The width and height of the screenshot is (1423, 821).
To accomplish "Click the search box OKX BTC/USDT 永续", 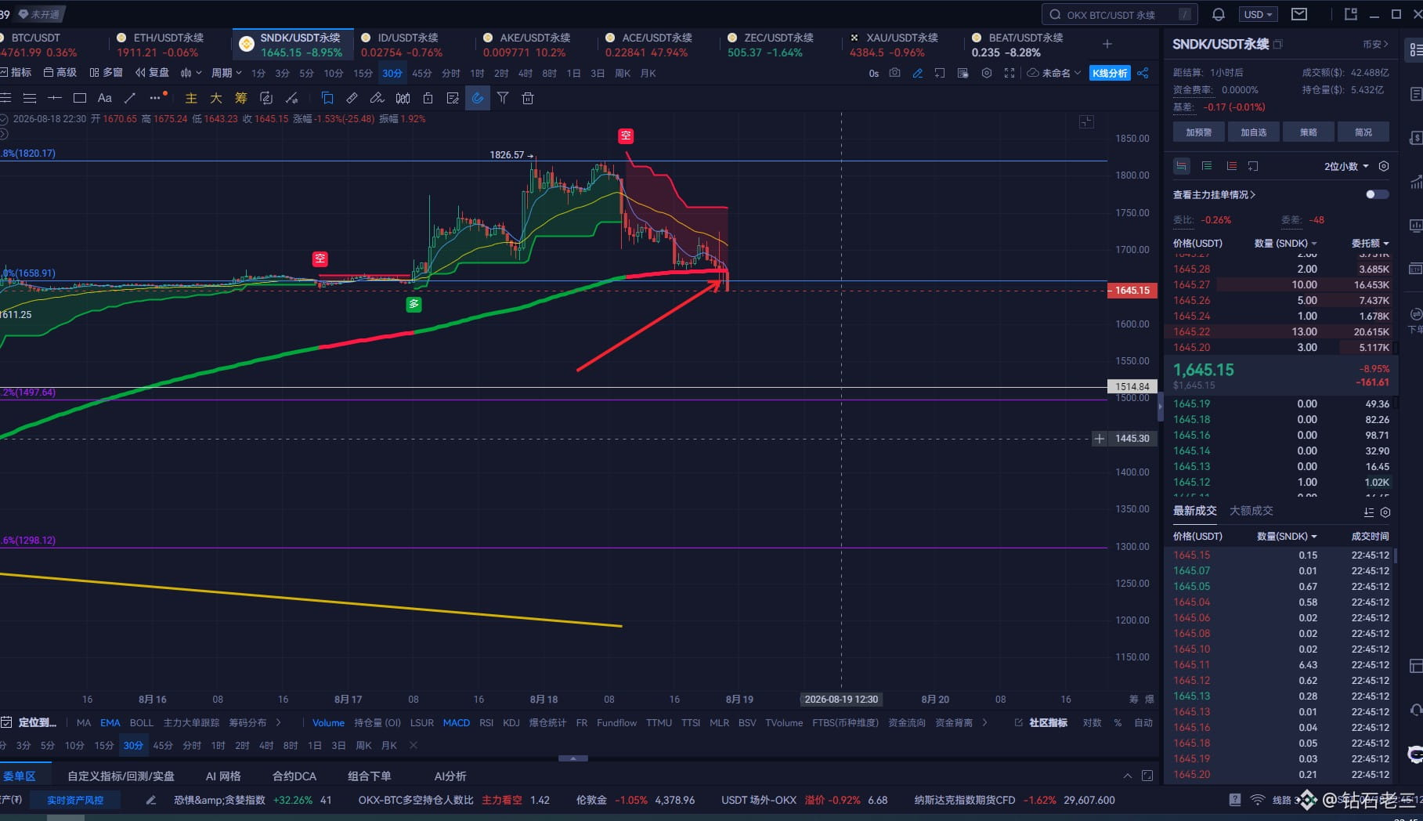I will (1119, 14).
